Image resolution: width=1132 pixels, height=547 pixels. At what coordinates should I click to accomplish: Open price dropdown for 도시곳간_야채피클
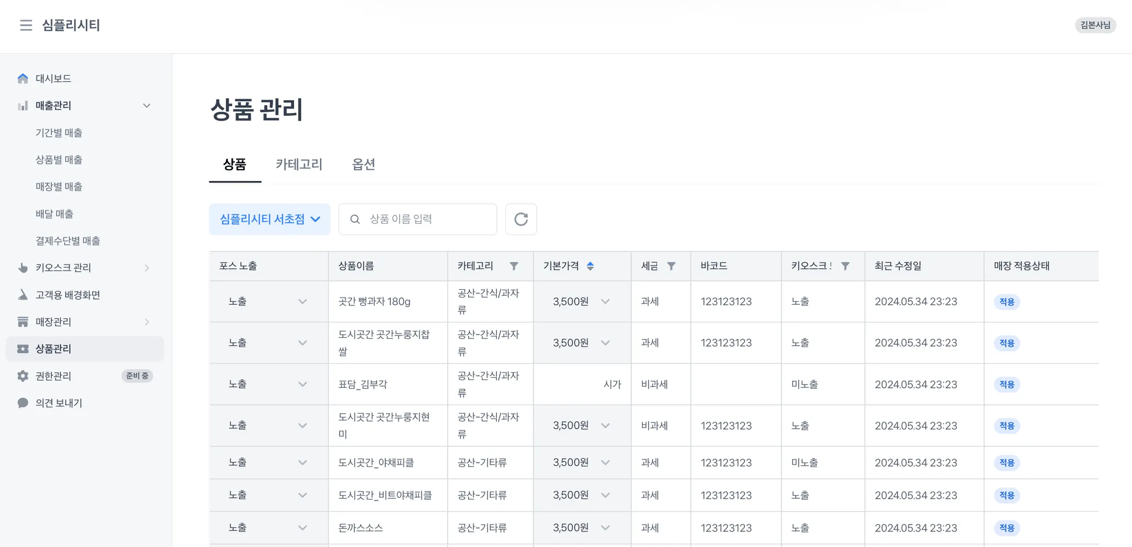pos(582,462)
